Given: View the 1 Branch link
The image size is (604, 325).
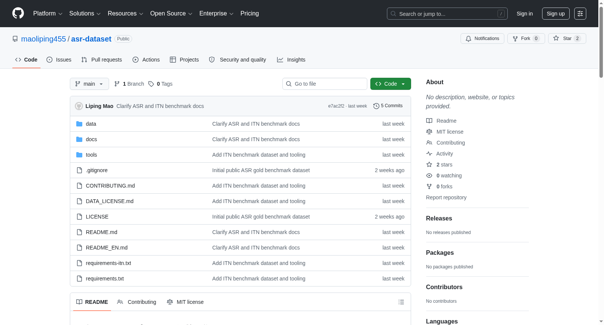Looking at the screenshot, I should [129, 84].
